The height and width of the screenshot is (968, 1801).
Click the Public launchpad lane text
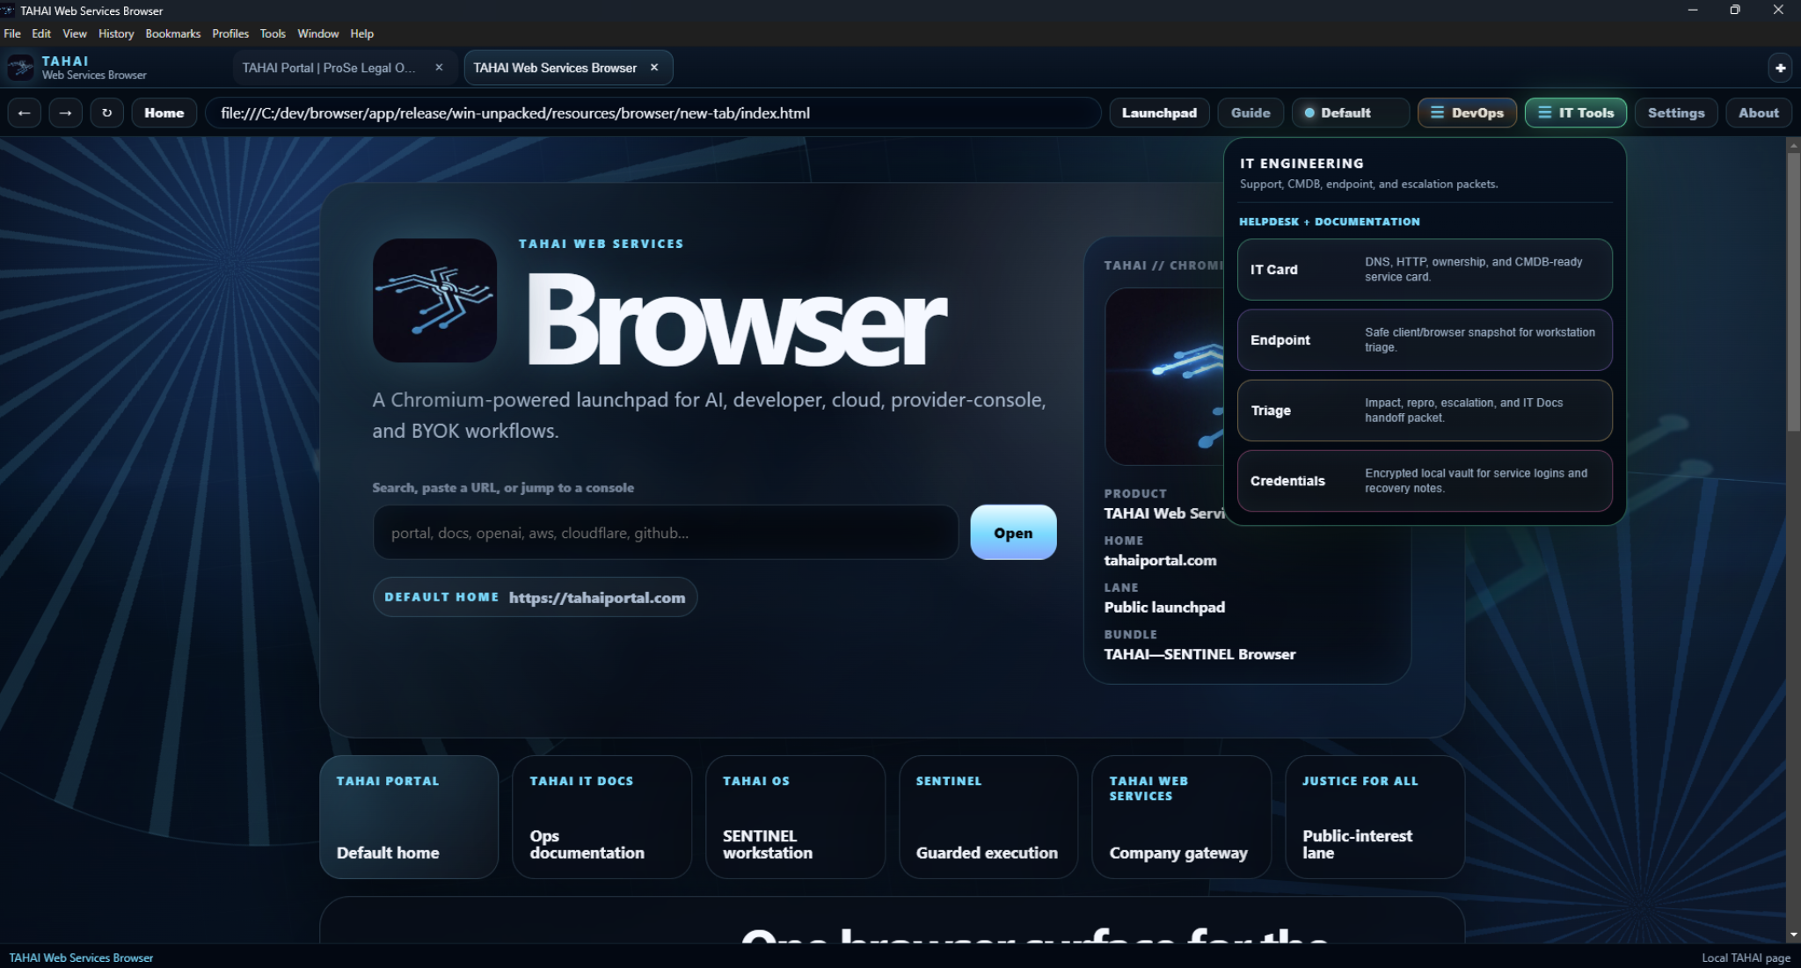point(1164,607)
